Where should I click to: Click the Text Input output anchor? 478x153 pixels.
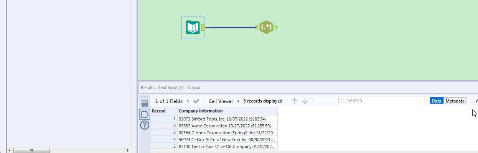tap(203, 27)
